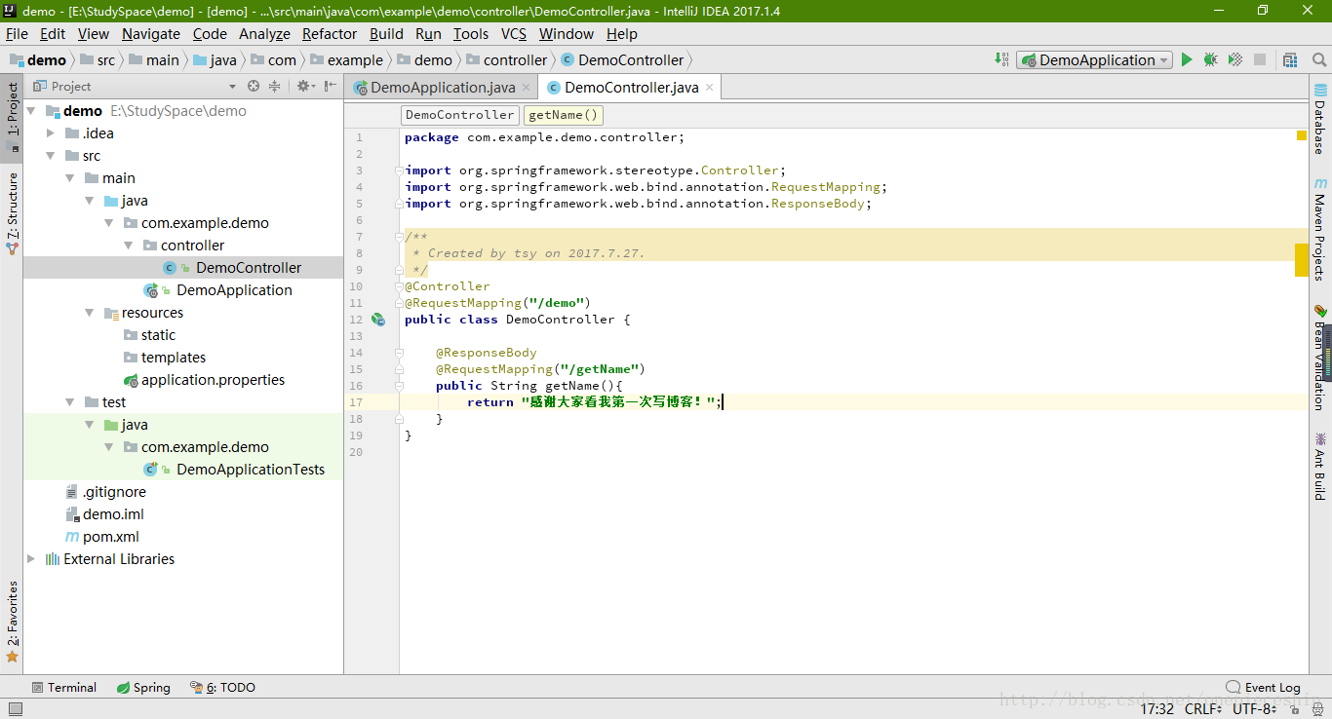Collapse all nodes in Project panel
1332x719 pixels.
coord(275,86)
